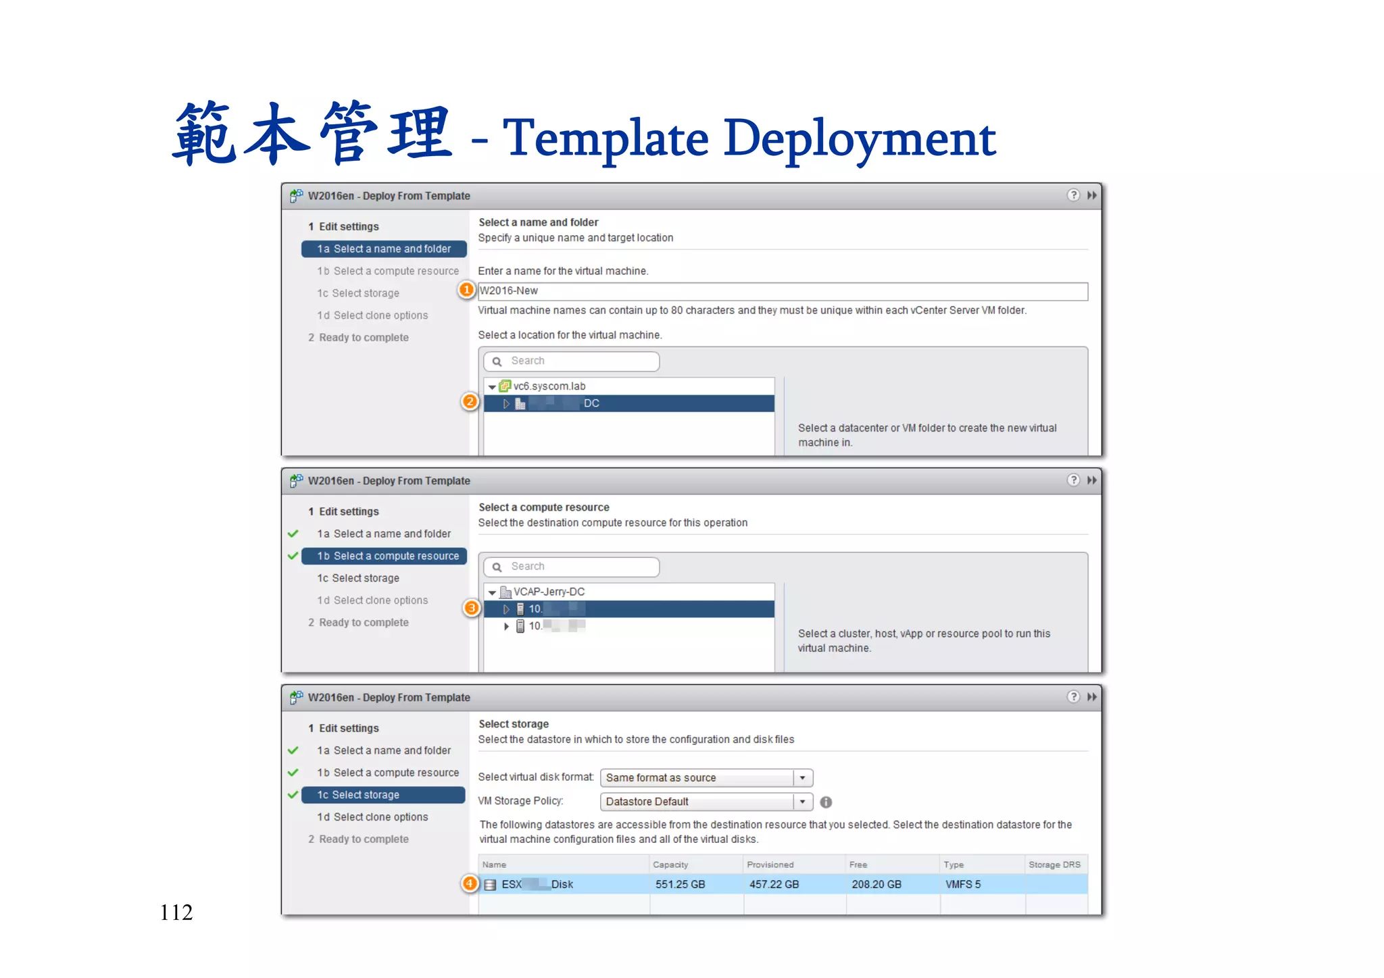Expand the second 10. host node
Image resolution: width=1384 pixels, height=978 pixels.
(x=506, y=626)
